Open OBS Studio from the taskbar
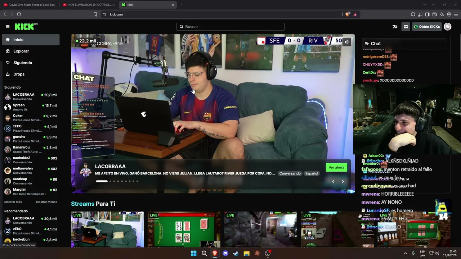461x259 pixels. coord(268,253)
